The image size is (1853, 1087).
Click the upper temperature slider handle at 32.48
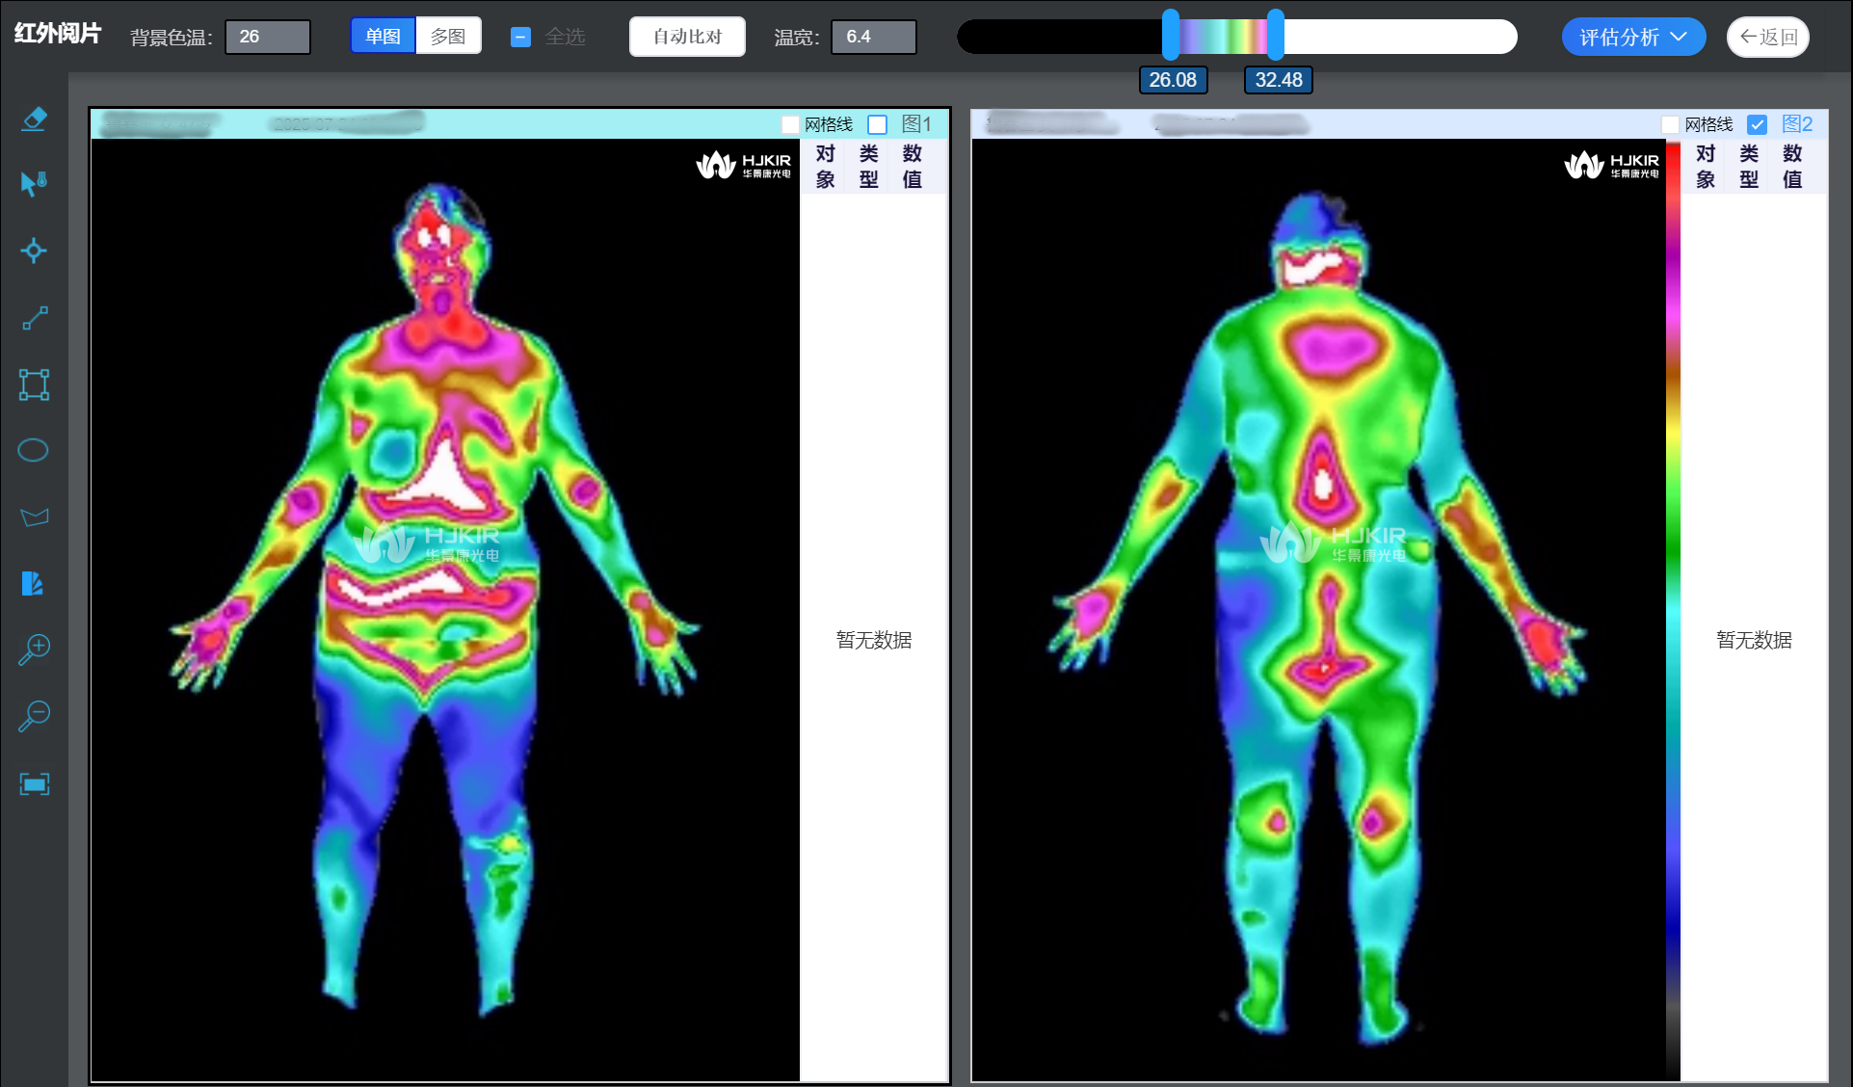[1275, 36]
